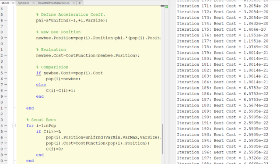
Task: Click the 'else' keyword in the code
Action: [x=41, y=85]
